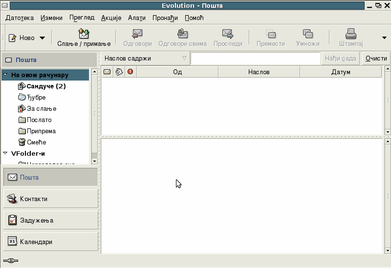Click the envelope status column header
This screenshot has height=268, width=391.
tap(107, 72)
